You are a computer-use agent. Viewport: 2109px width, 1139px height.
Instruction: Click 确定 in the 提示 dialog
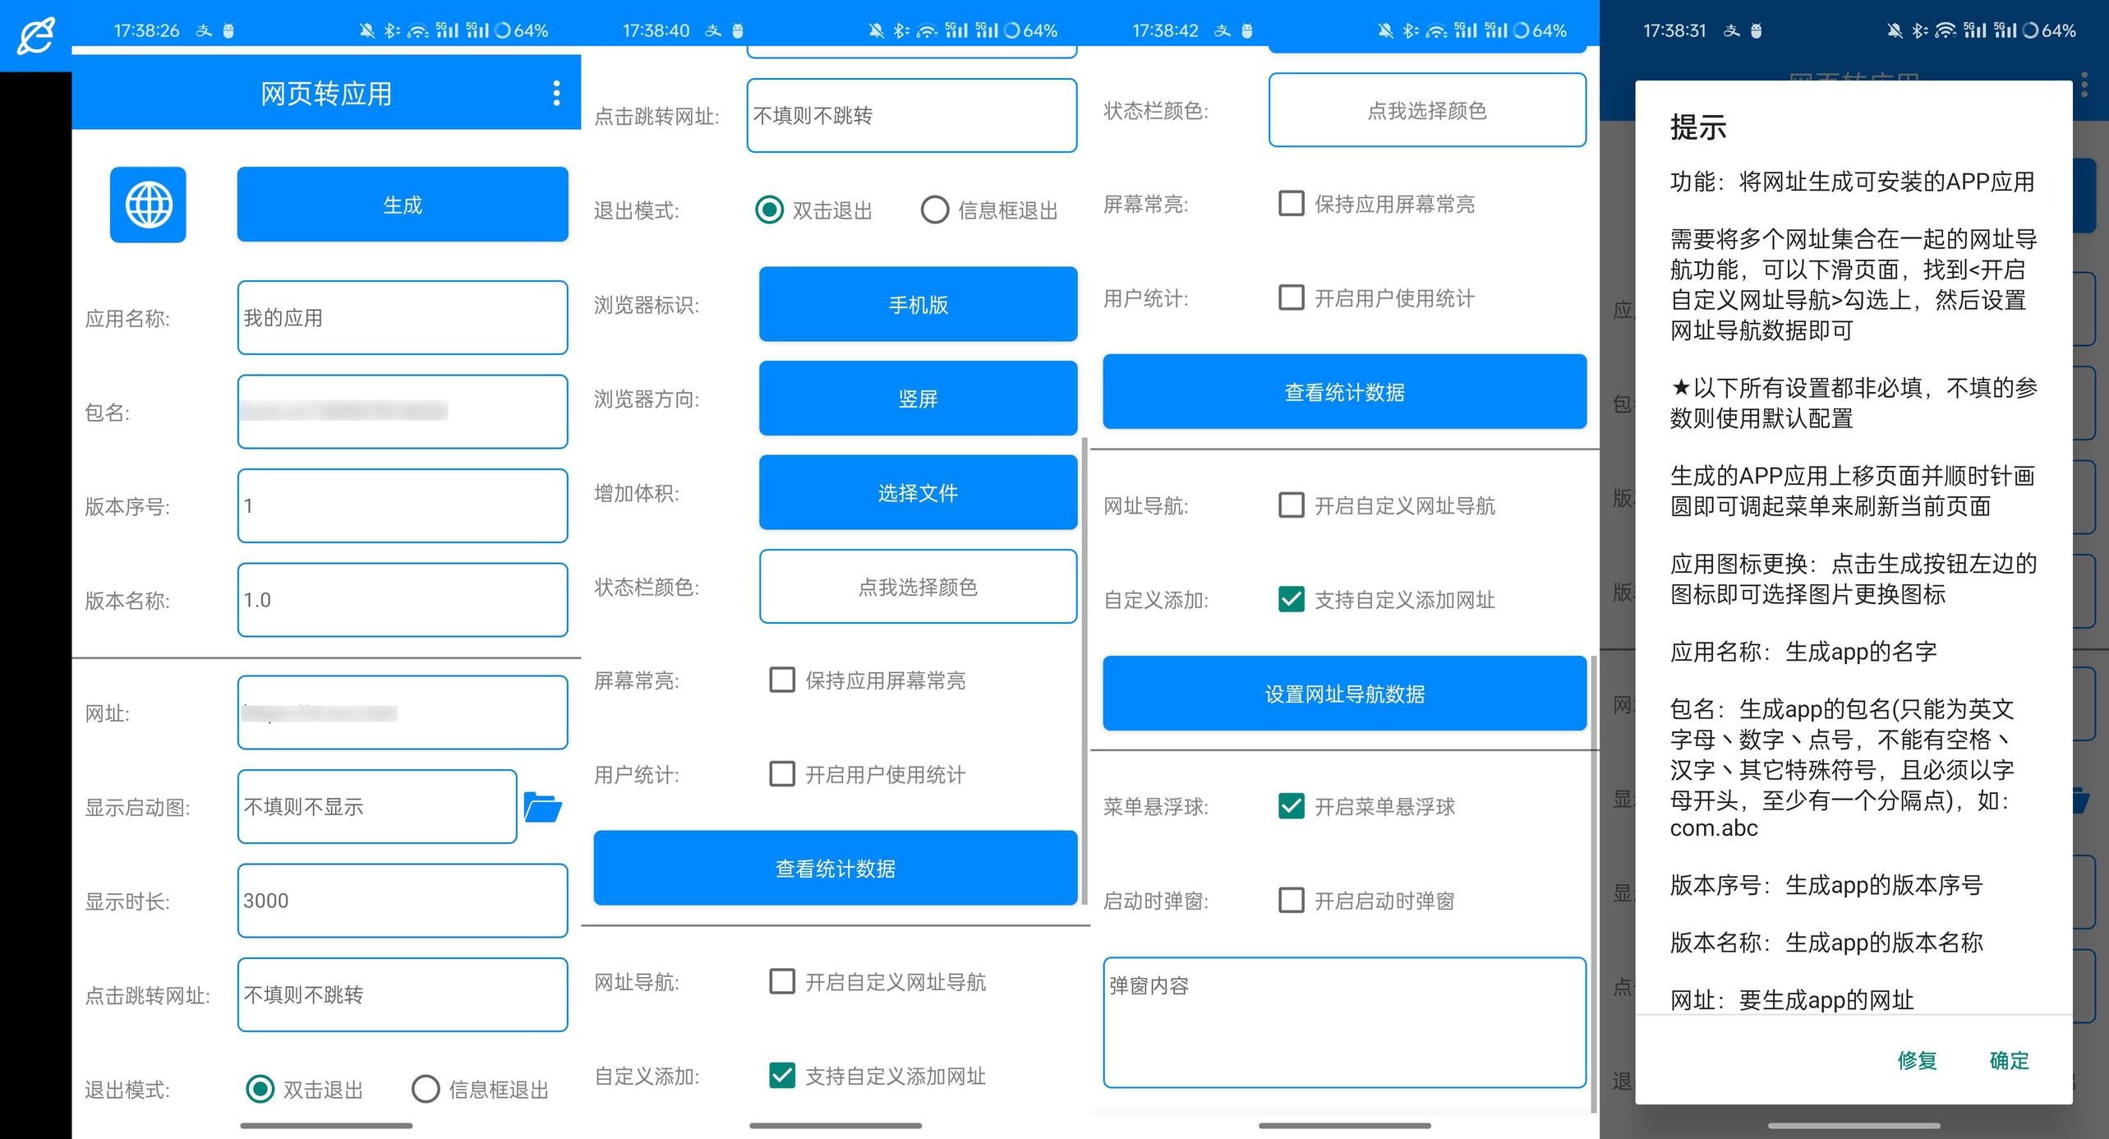point(2009,1060)
